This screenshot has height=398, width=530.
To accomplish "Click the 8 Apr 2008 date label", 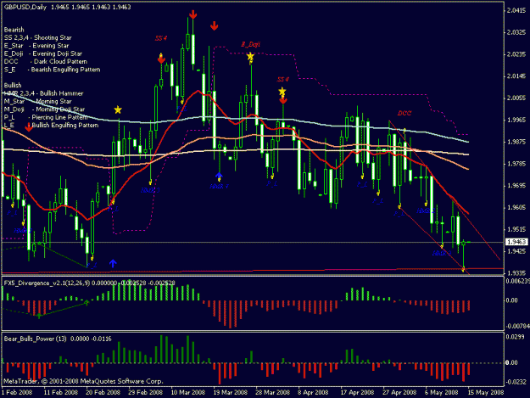I will coord(313,393).
